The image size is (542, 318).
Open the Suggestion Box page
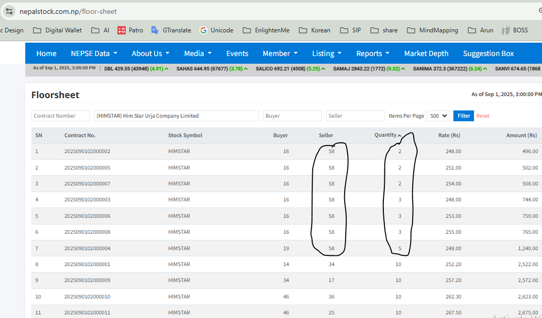click(x=488, y=53)
